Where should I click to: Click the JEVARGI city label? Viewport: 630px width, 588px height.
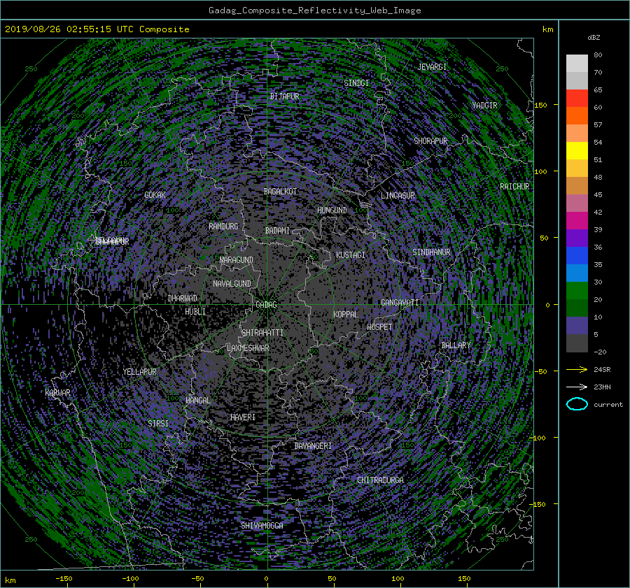(432, 67)
